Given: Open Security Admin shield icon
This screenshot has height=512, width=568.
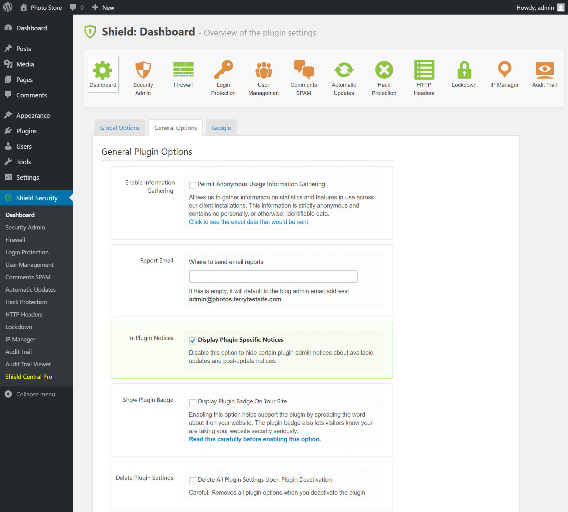Looking at the screenshot, I should [143, 70].
